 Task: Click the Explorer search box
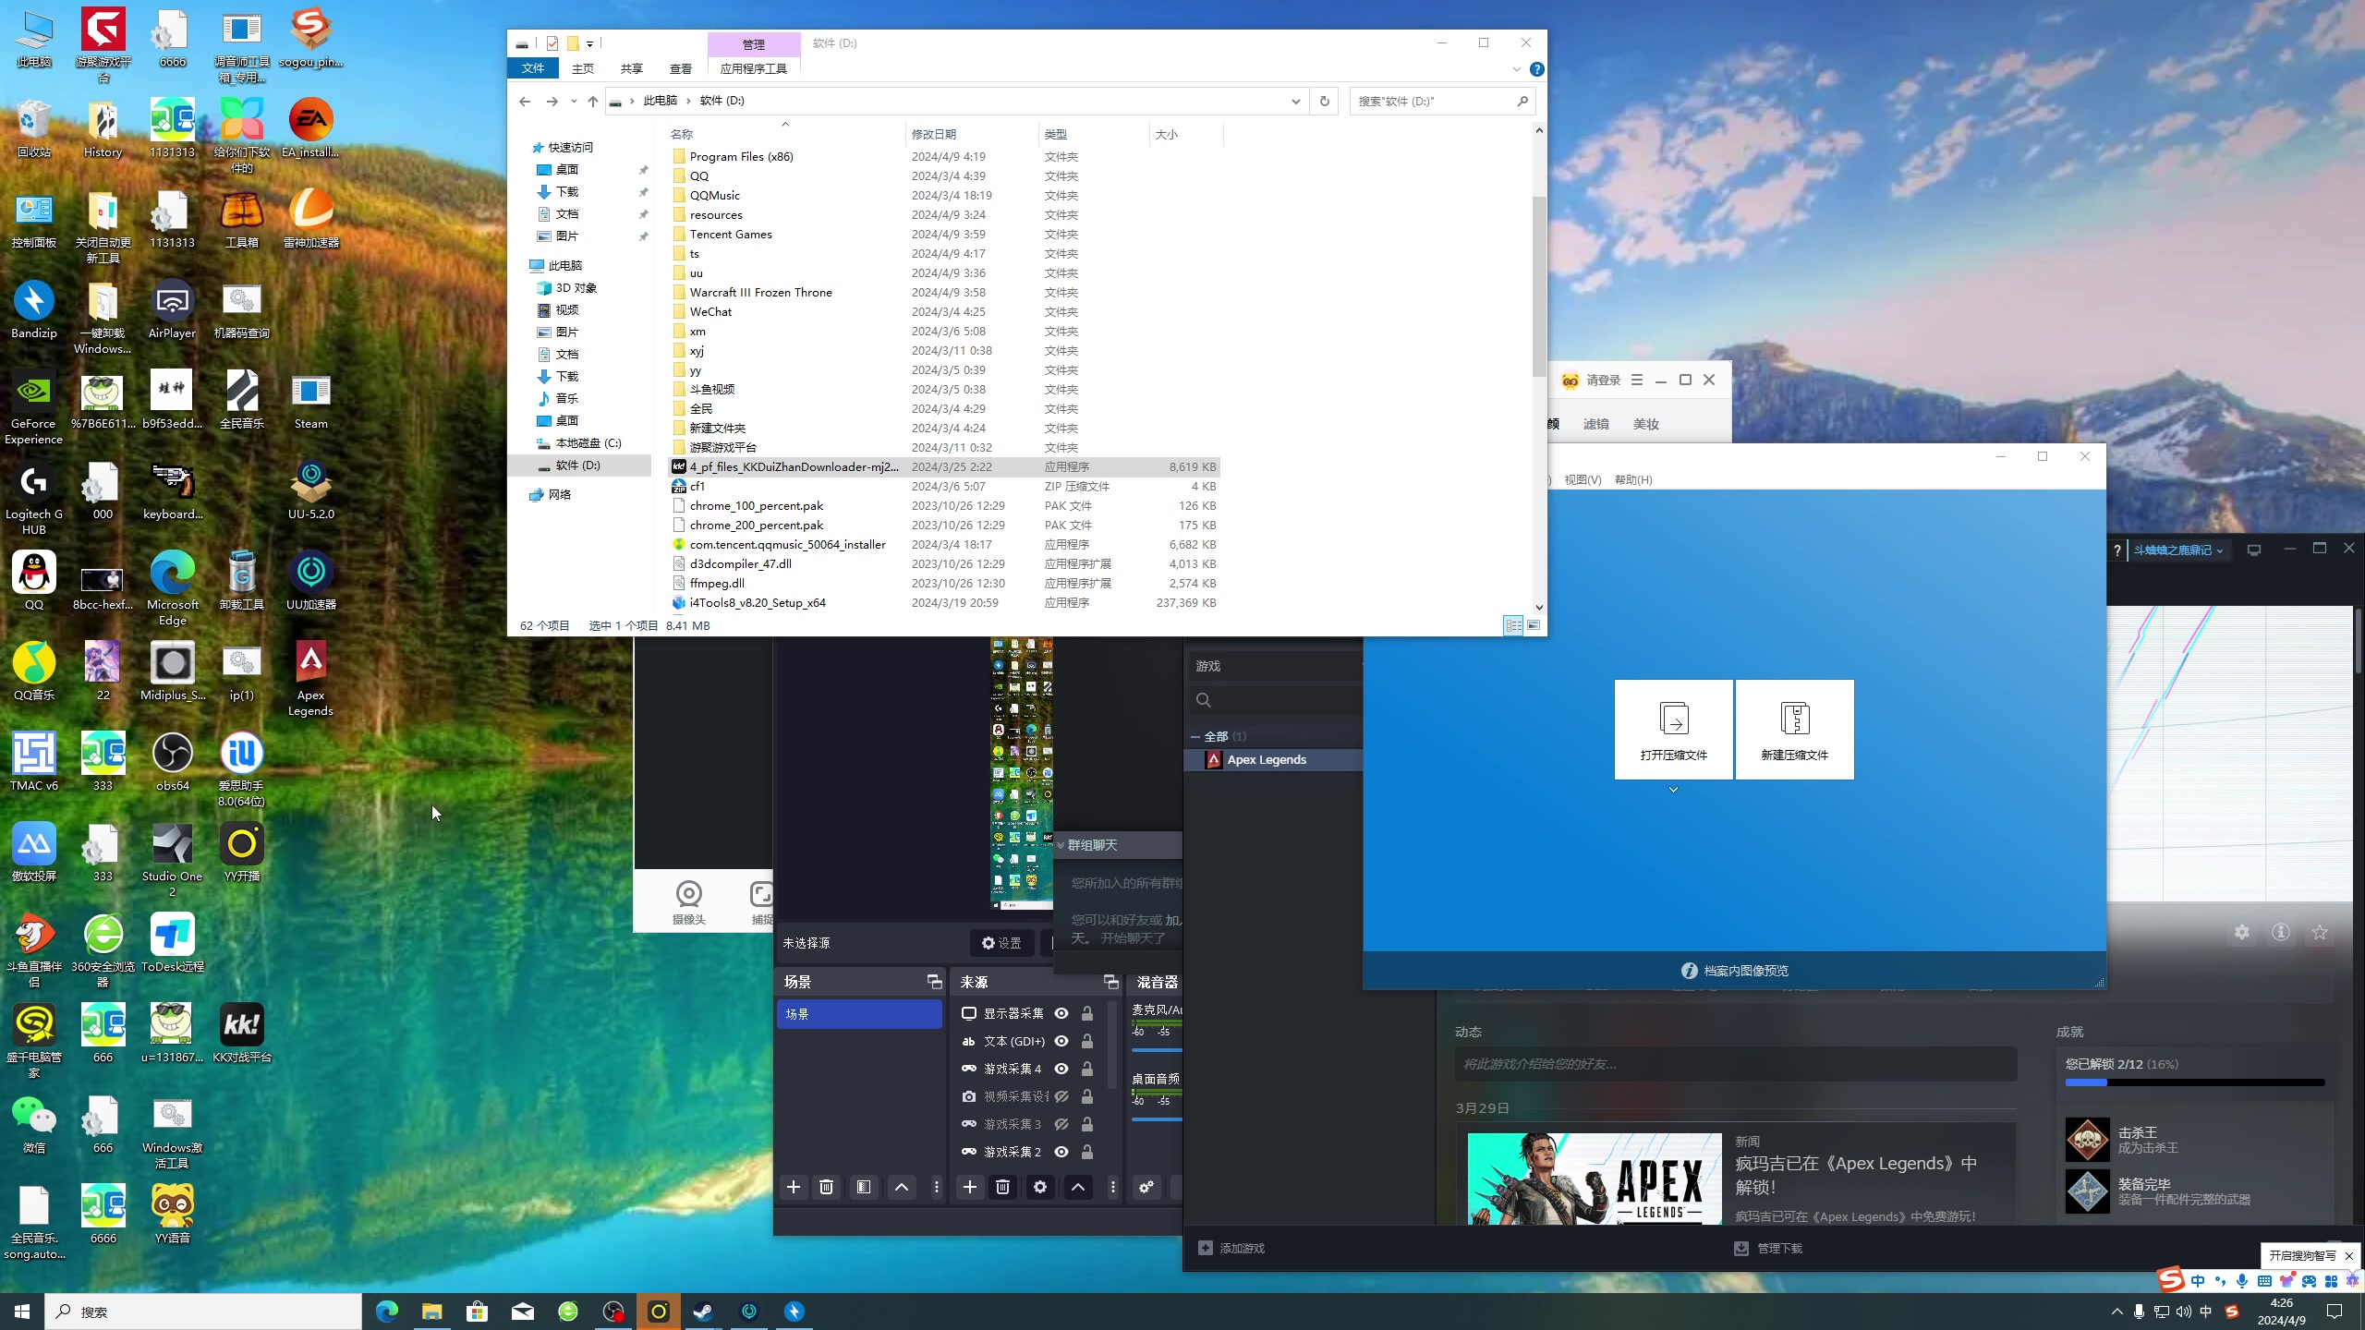click(1432, 101)
